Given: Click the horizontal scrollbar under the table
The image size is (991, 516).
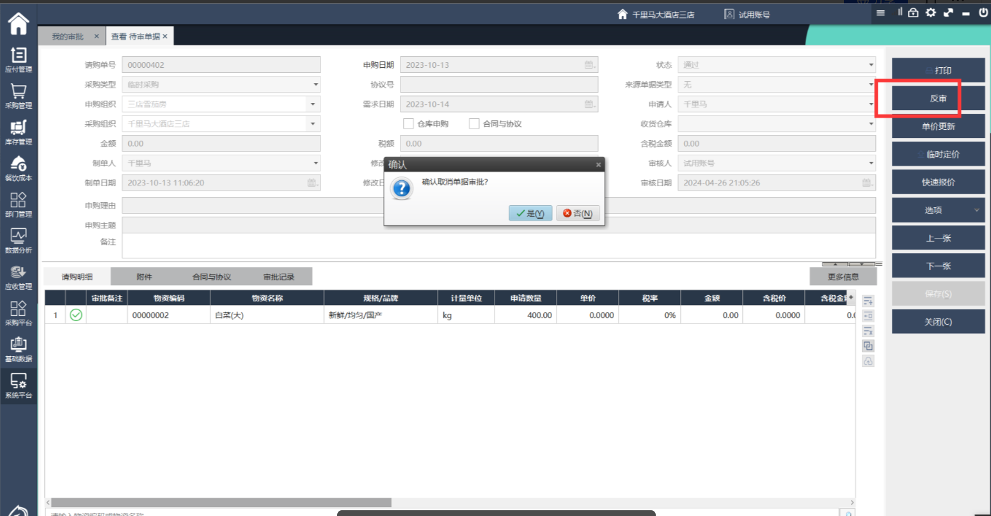Looking at the screenshot, I should click(221, 503).
